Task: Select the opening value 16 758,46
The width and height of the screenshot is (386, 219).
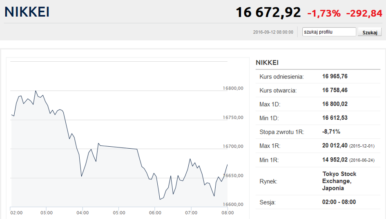Action: click(x=335, y=90)
